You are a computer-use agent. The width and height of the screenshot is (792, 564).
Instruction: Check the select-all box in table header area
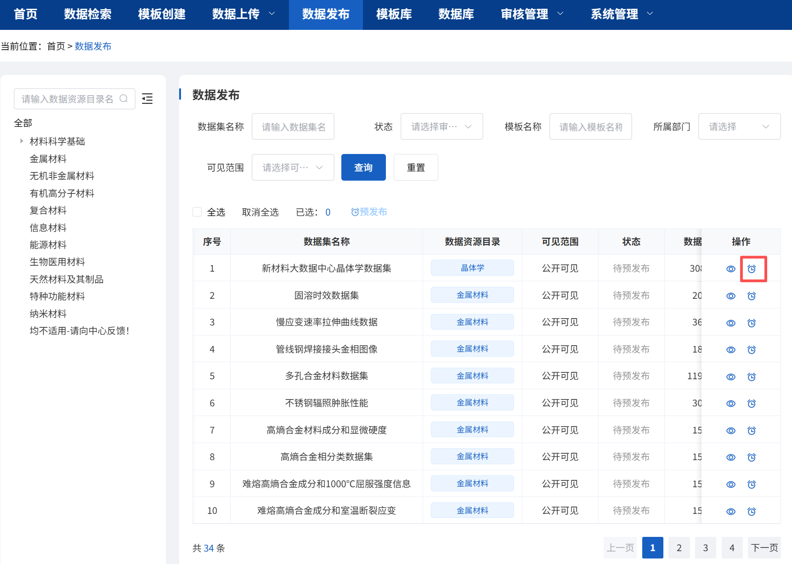pos(197,212)
